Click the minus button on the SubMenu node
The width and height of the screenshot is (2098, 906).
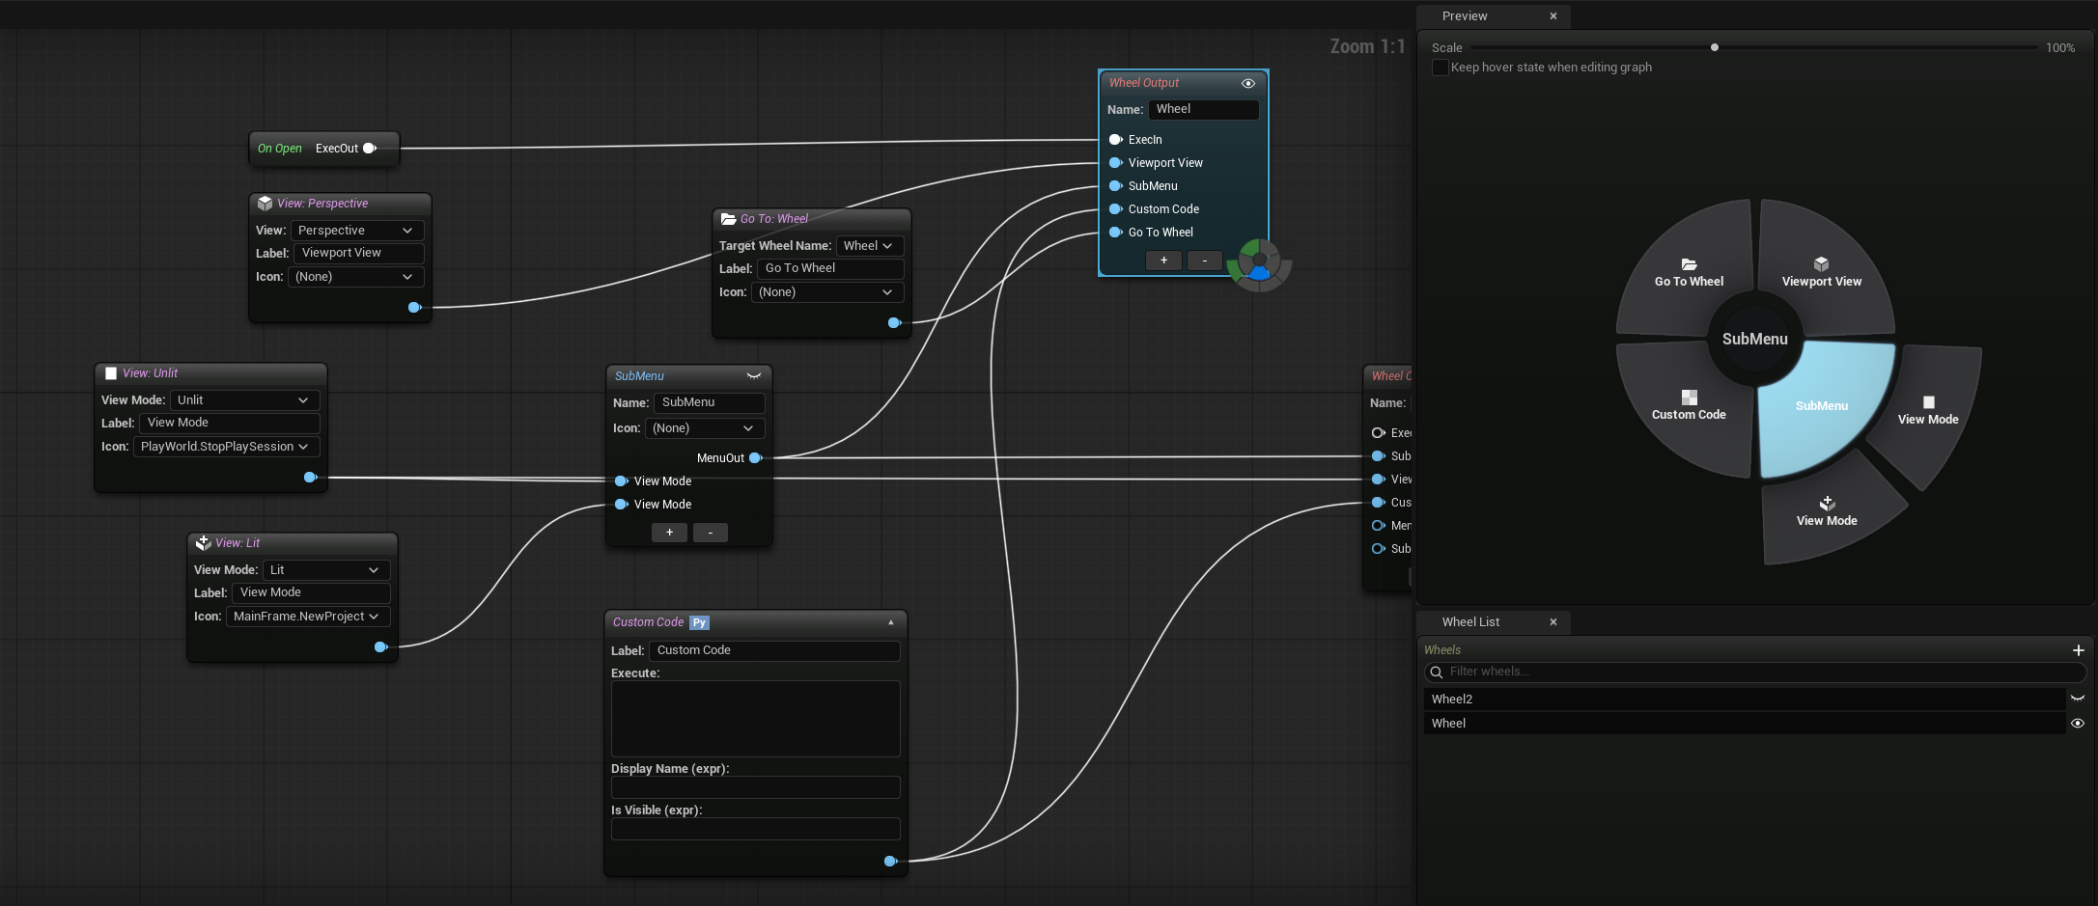click(x=710, y=532)
